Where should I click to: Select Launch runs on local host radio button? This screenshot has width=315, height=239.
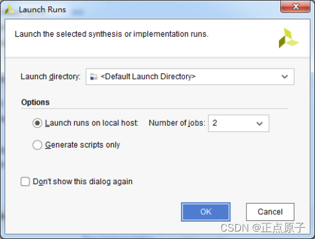(x=37, y=123)
